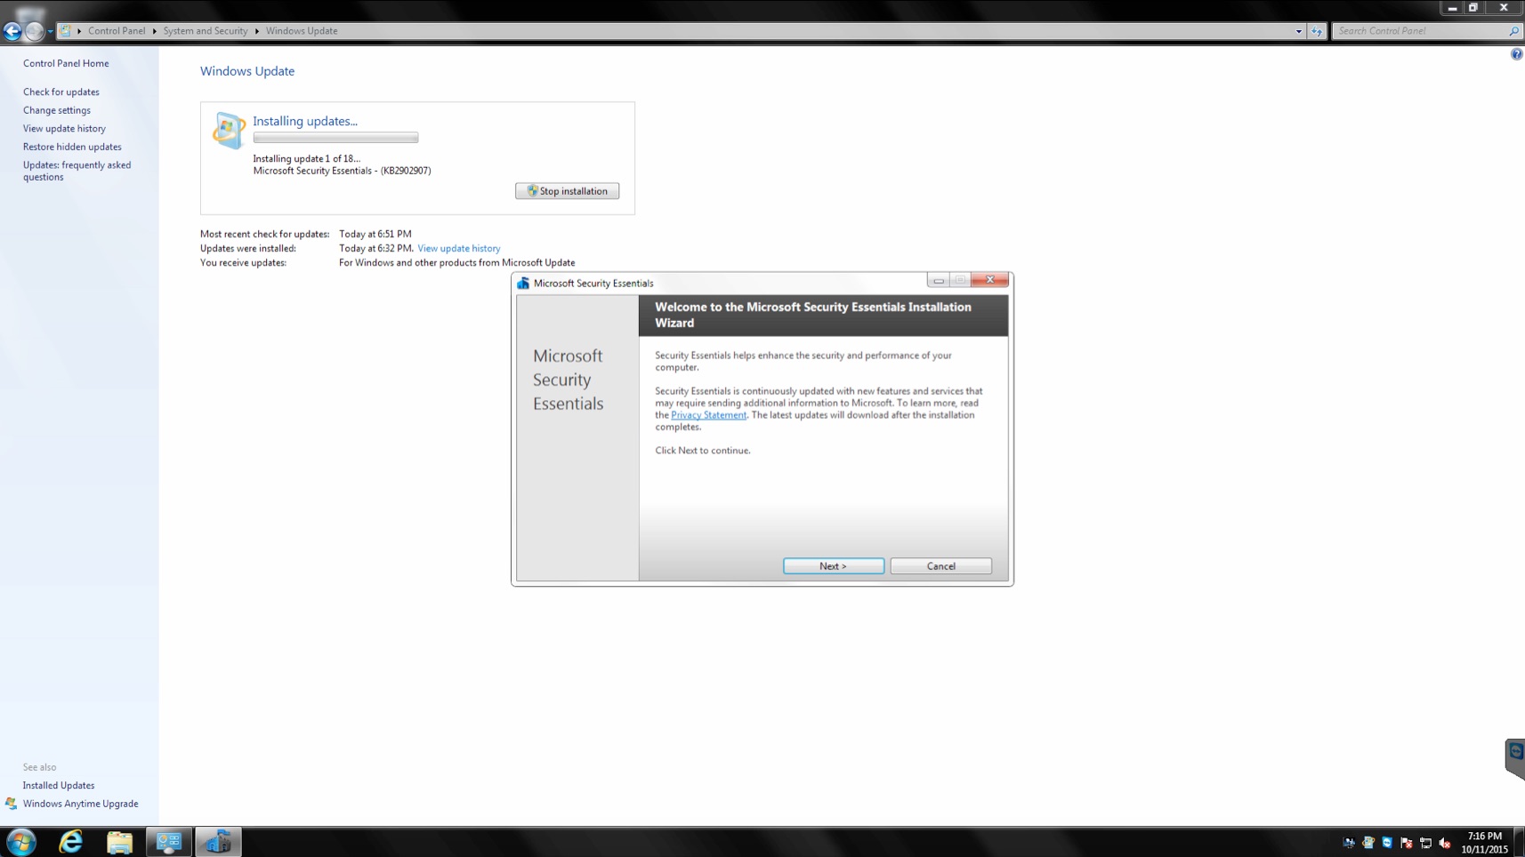Expand breadcrumb arrow after Control Panel

(155, 31)
